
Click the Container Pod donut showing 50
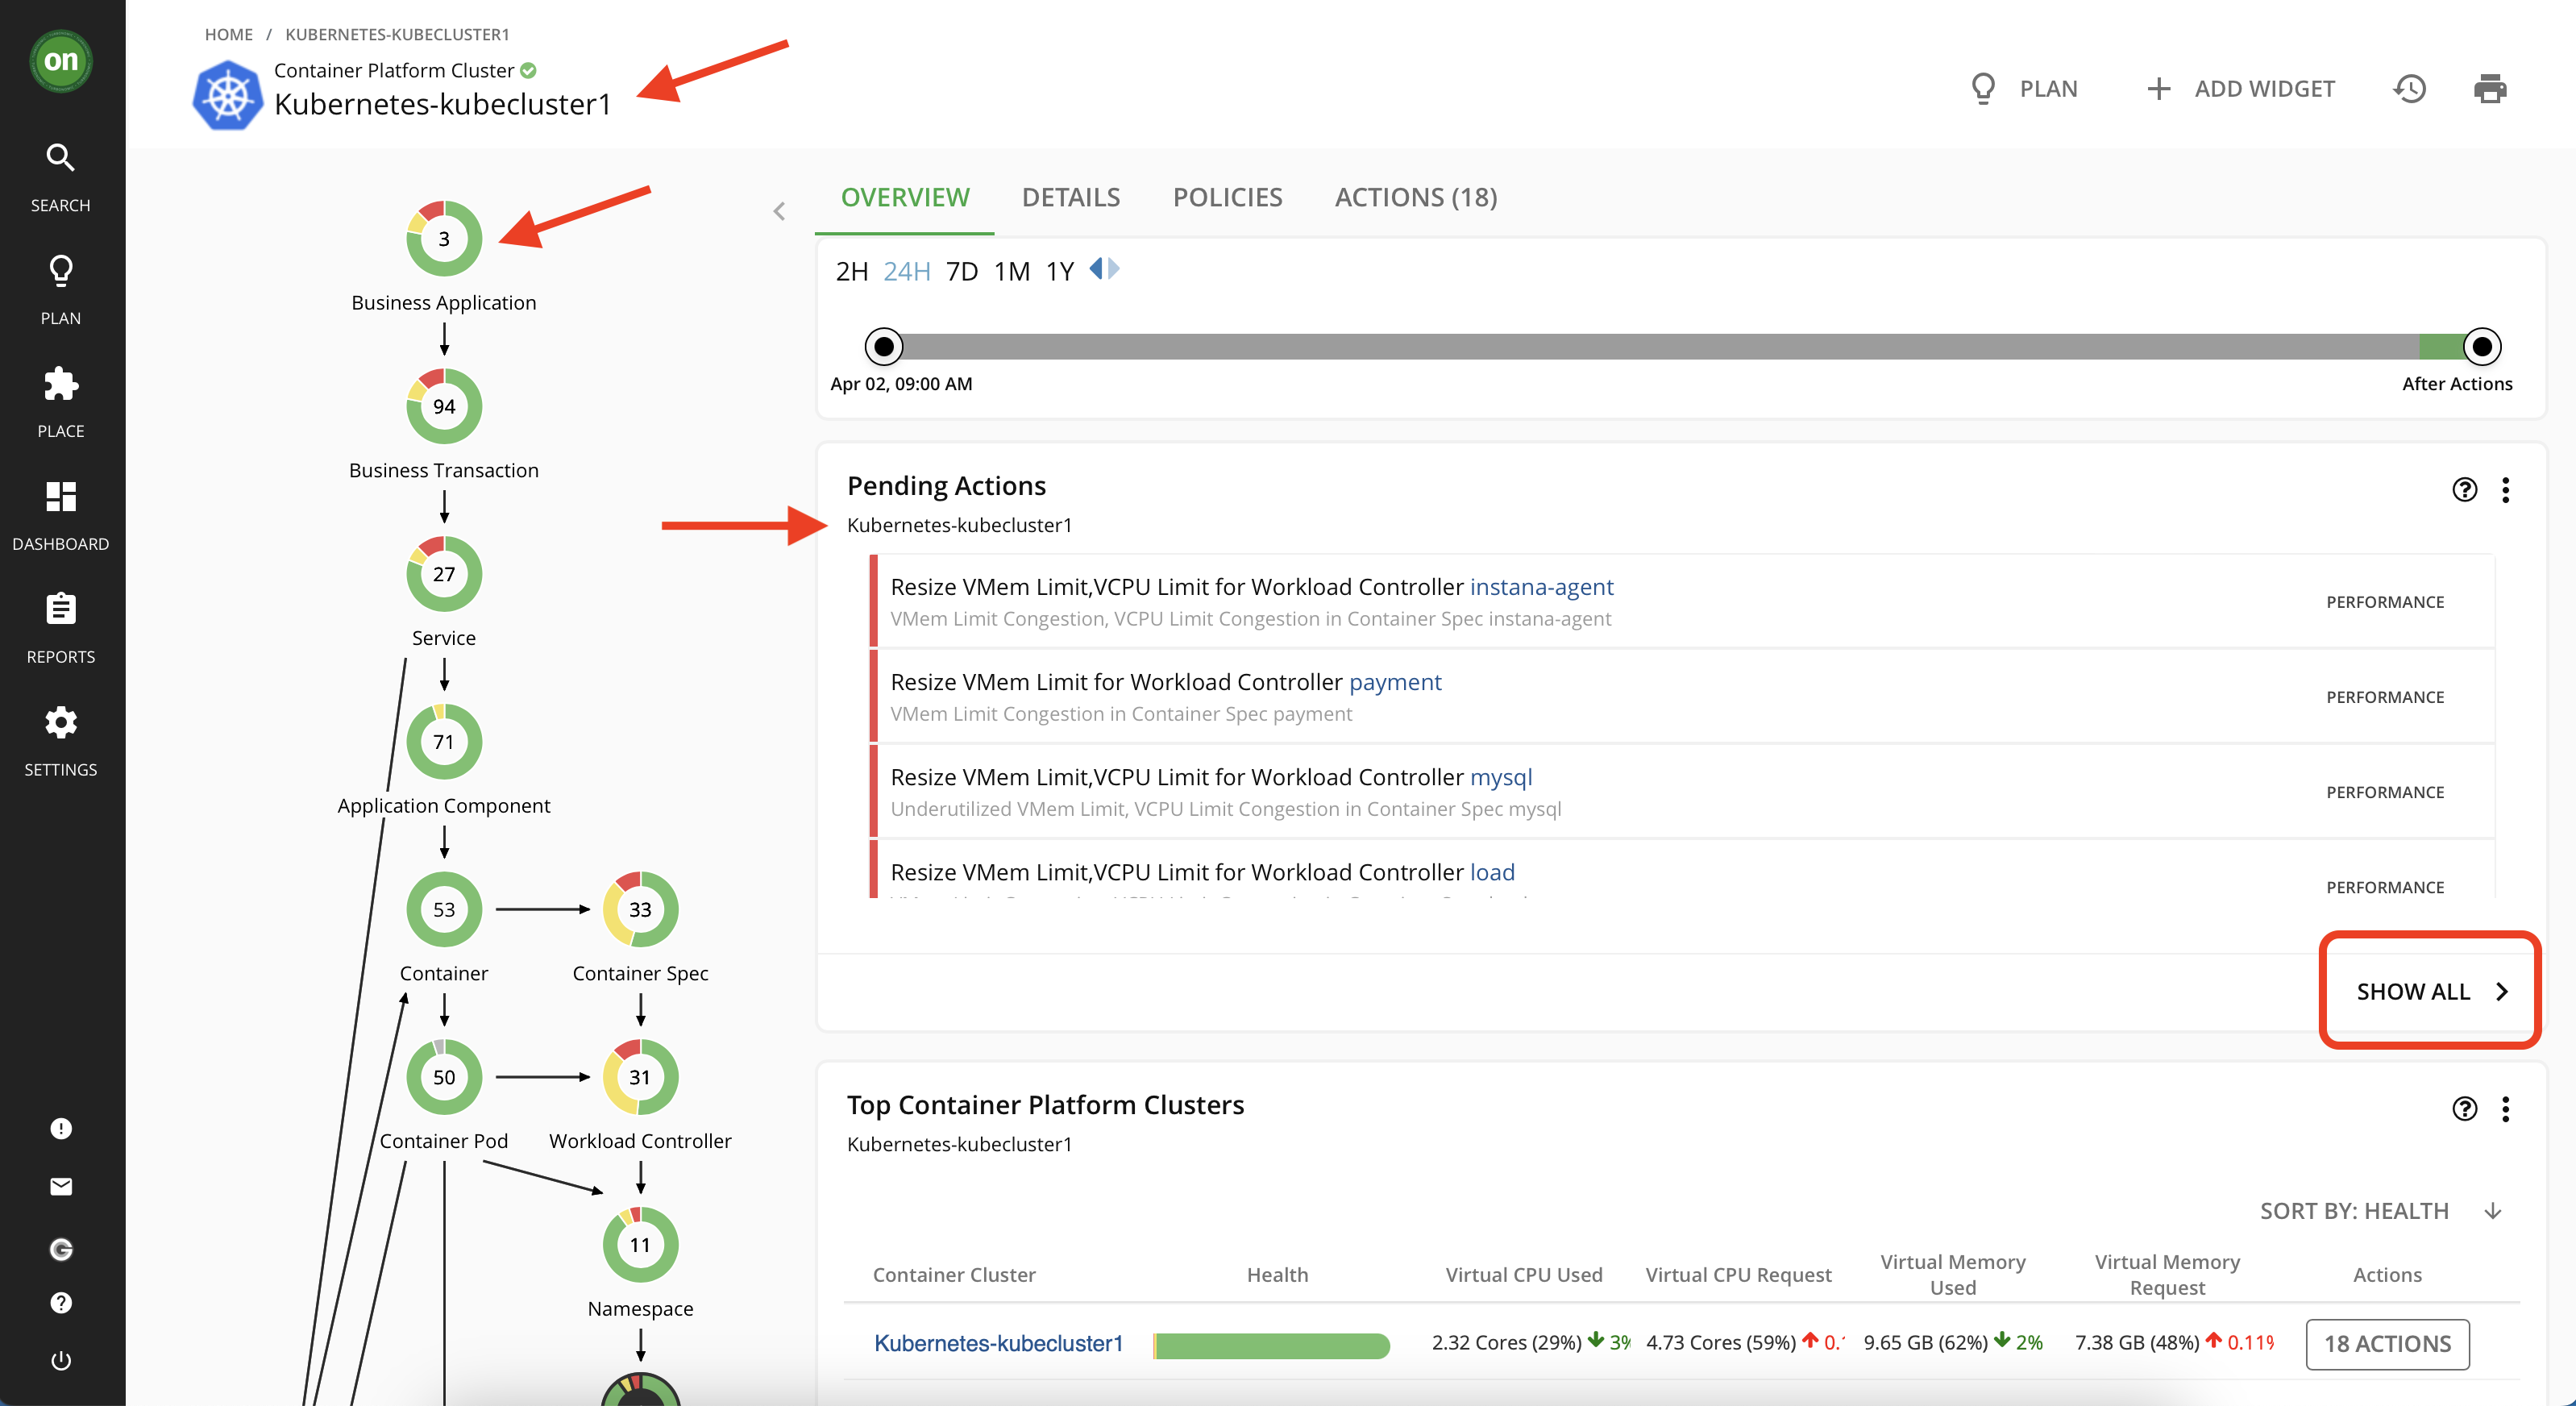444,1077
